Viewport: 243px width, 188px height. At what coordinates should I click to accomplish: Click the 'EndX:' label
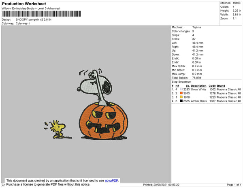pyautogui.click(x=175, y=58)
